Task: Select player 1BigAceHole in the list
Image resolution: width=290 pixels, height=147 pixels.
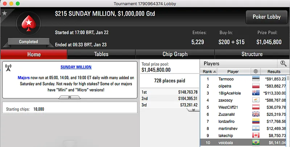Action: click(x=229, y=93)
